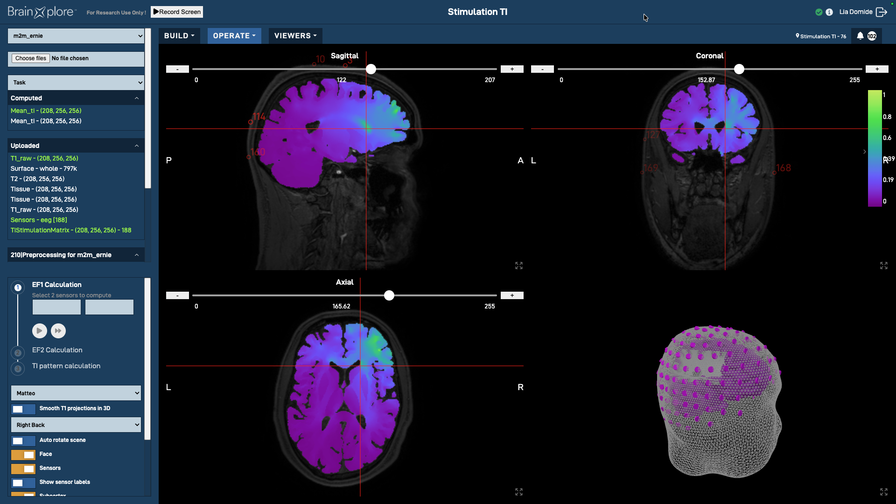Select T2 - (208, 256, 256) entry
The height and width of the screenshot is (504, 896).
click(x=38, y=179)
